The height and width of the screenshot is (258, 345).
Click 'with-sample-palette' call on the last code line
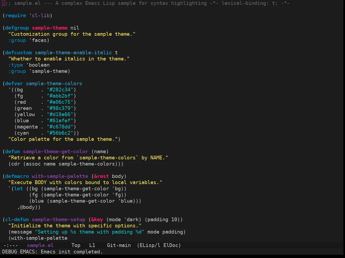click(39, 238)
